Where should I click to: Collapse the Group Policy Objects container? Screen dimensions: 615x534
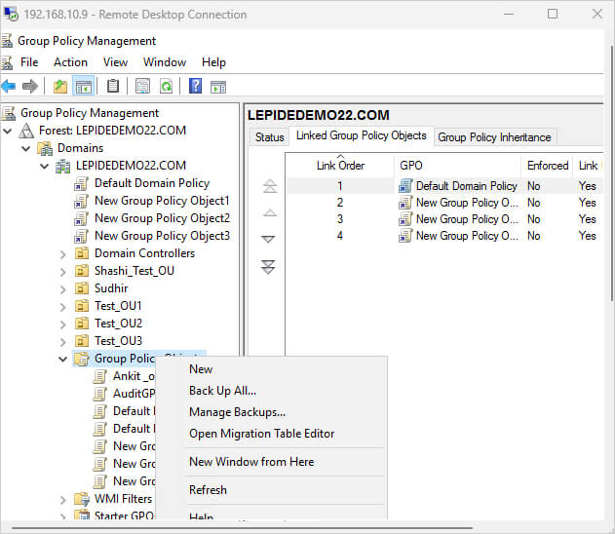click(62, 359)
